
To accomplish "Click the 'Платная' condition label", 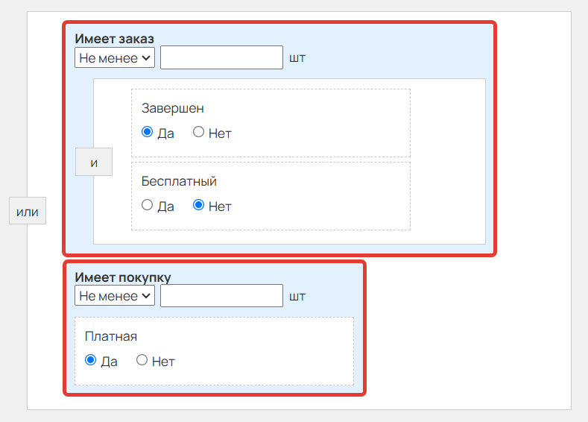I will (111, 336).
